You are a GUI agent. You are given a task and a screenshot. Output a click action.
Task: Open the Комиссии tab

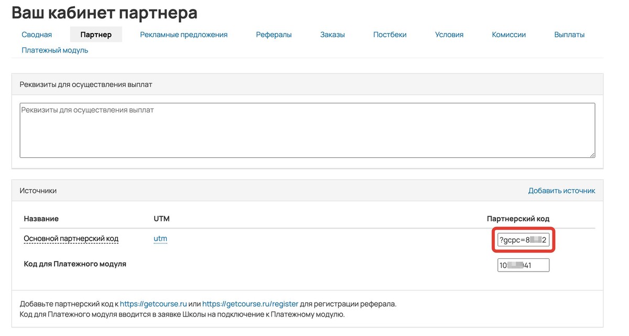point(508,35)
